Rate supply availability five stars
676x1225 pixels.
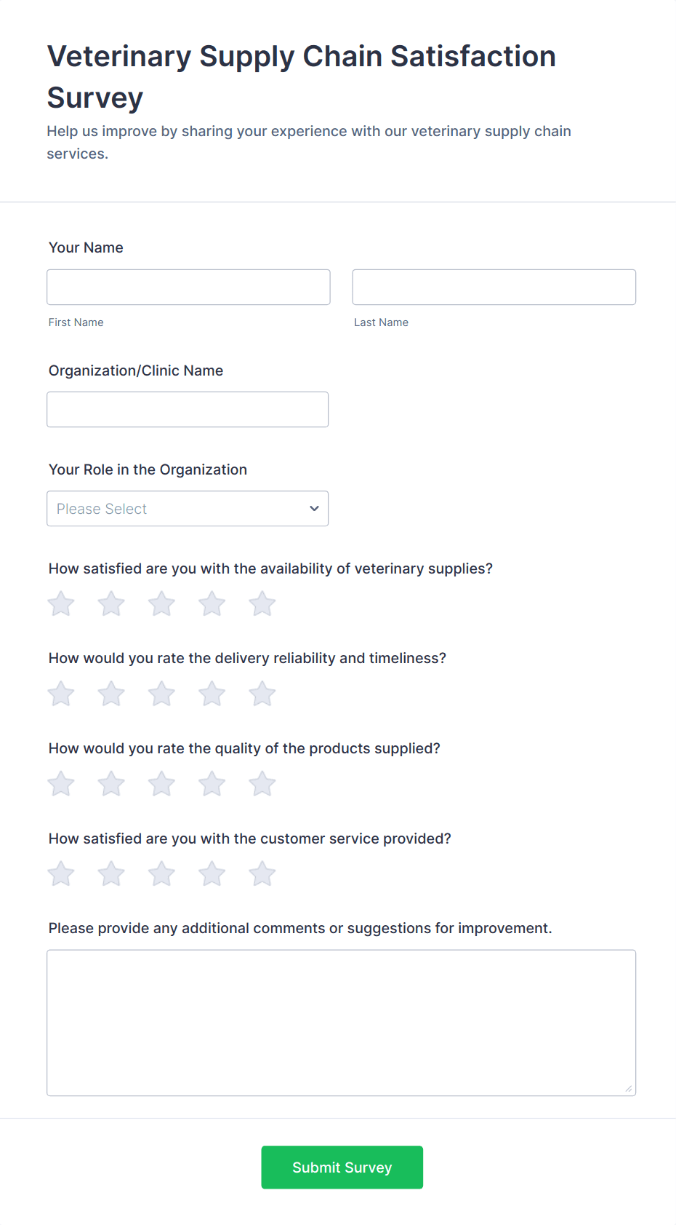262,604
